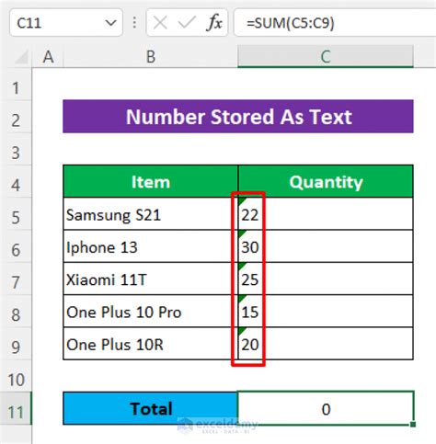Select the 'One Plus 10 Pro' cell

pos(151,312)
